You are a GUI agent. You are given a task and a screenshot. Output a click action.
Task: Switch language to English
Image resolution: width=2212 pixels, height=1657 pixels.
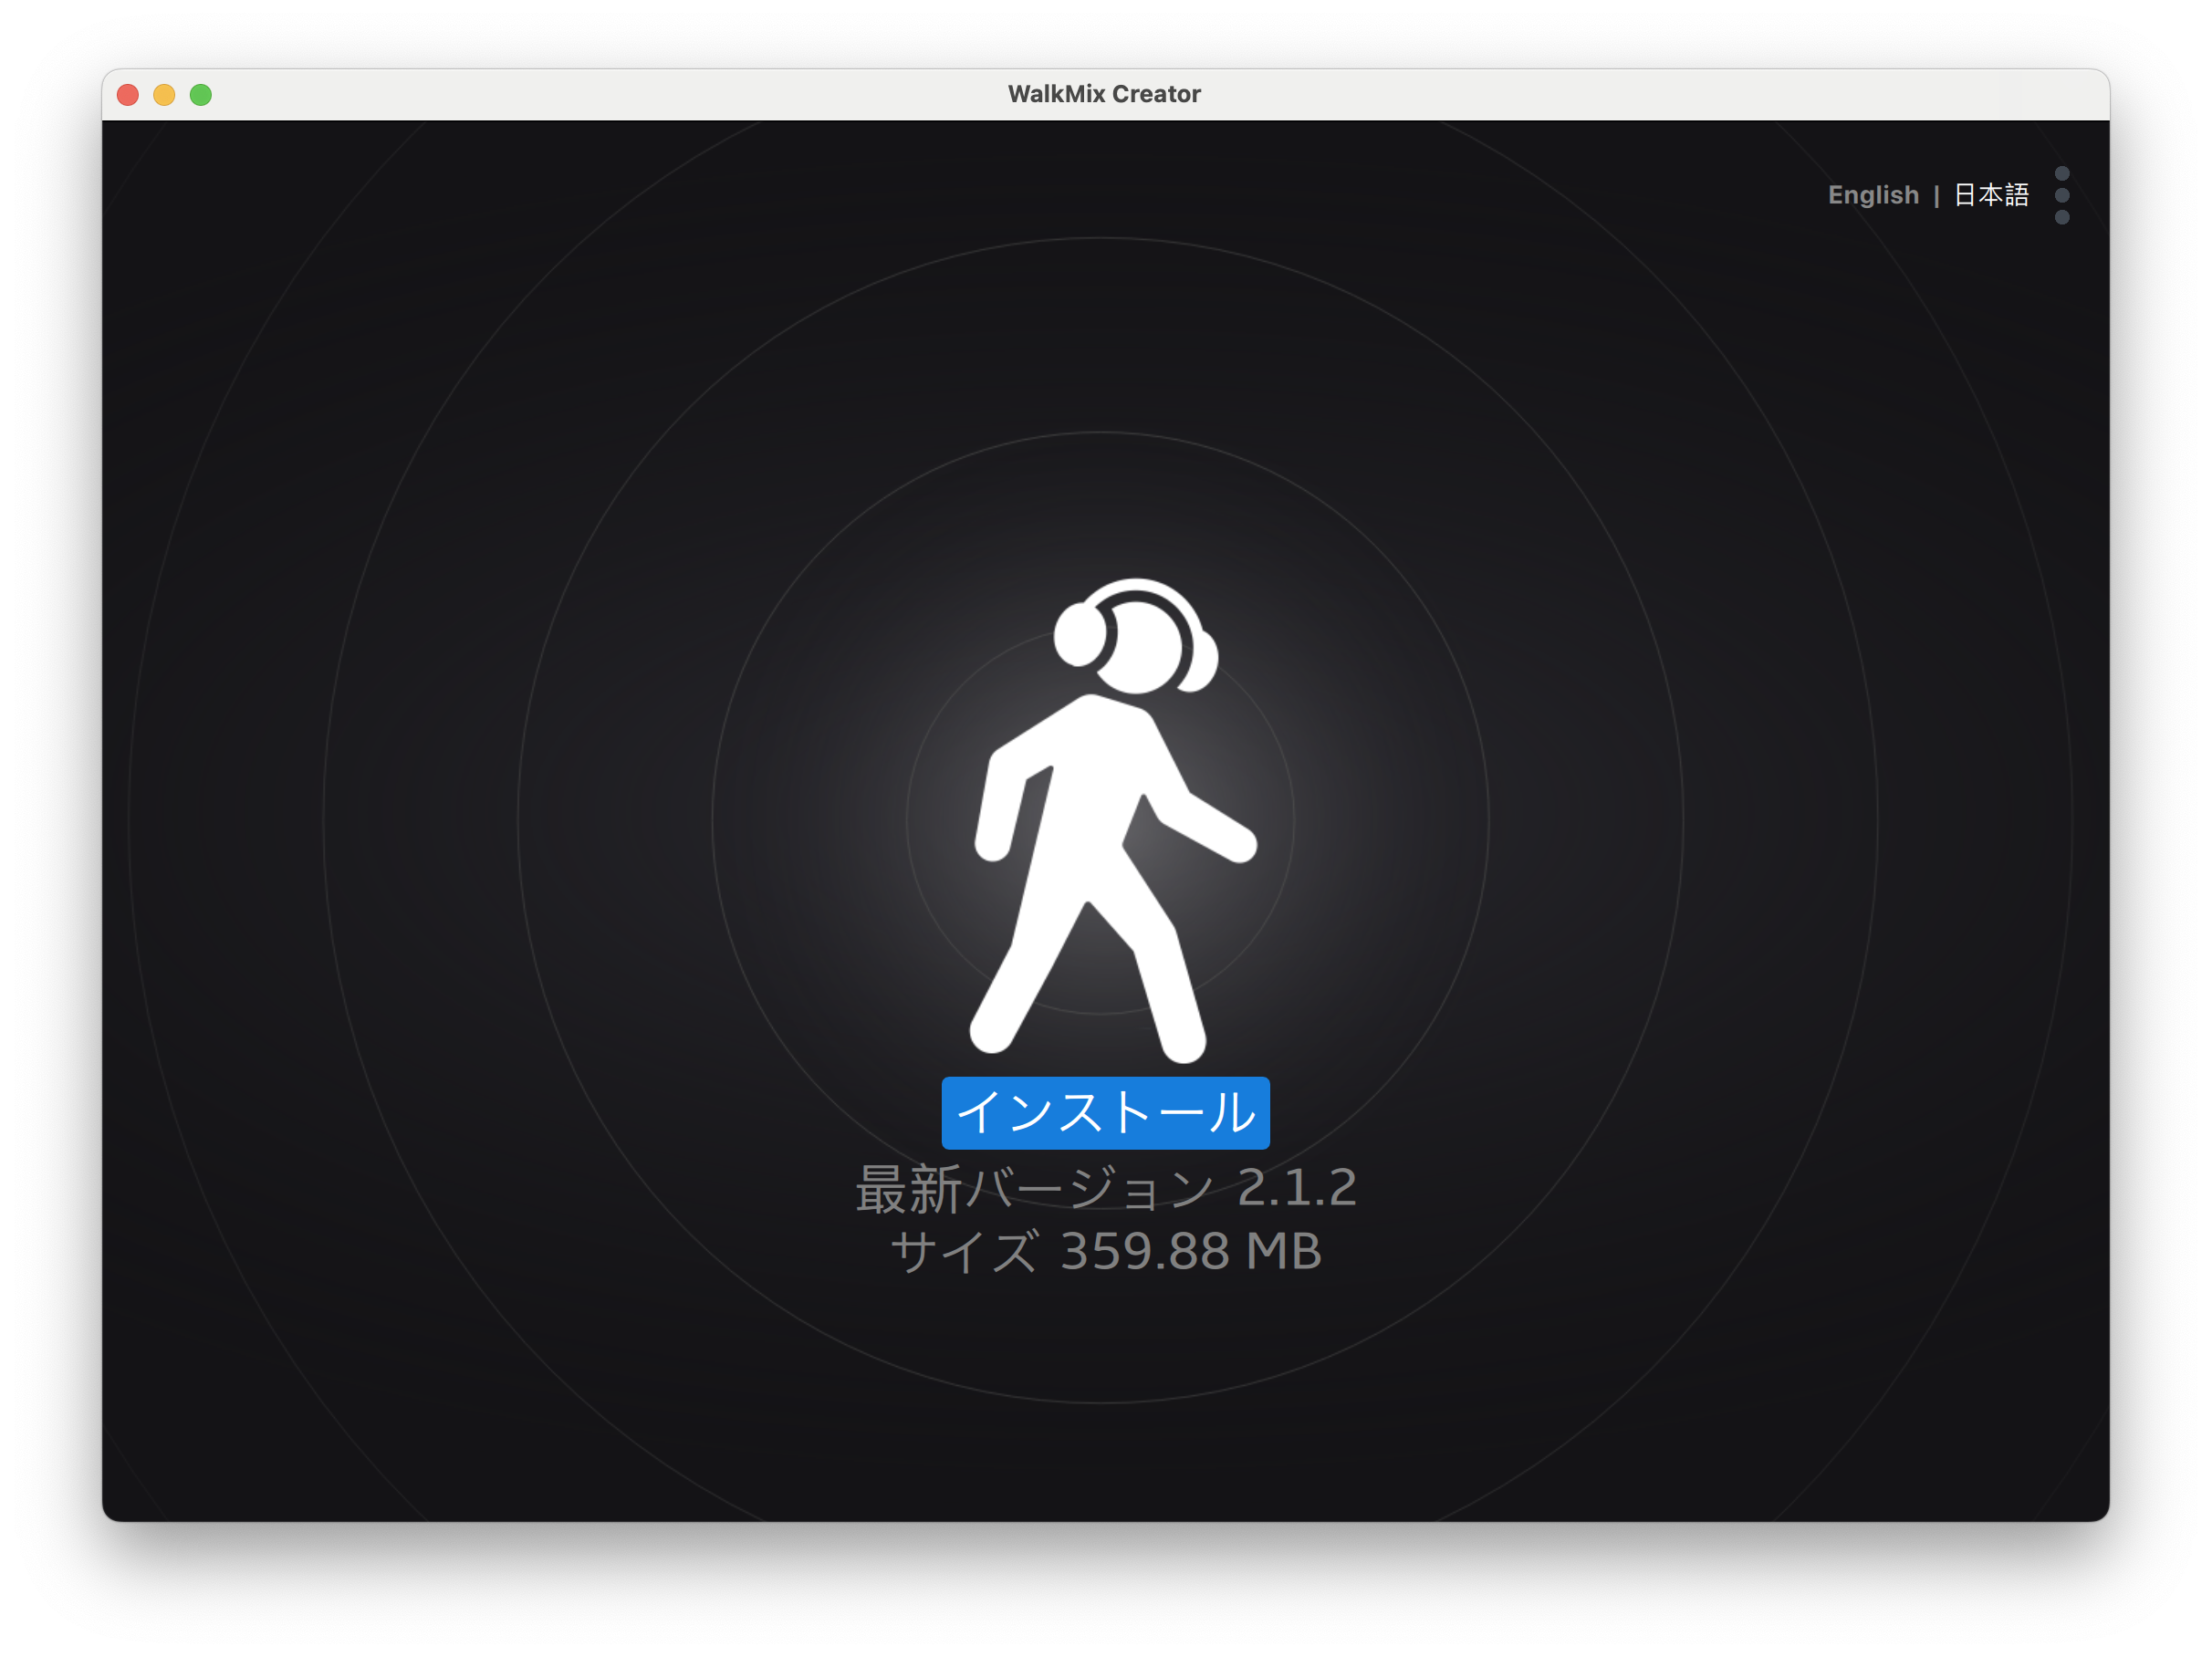(1873, 195)
